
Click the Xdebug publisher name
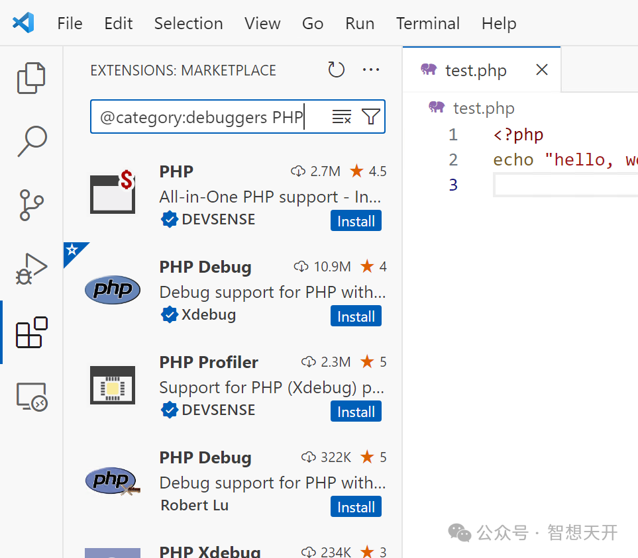click(x=209, y=314)
